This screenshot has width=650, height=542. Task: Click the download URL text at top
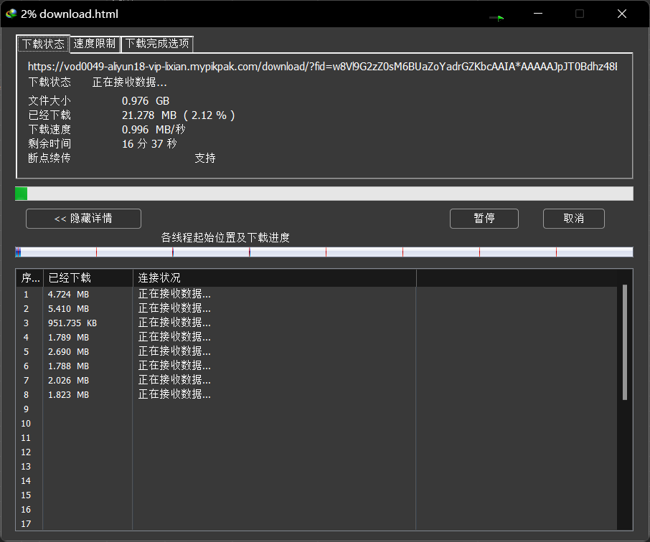[323, 67]
